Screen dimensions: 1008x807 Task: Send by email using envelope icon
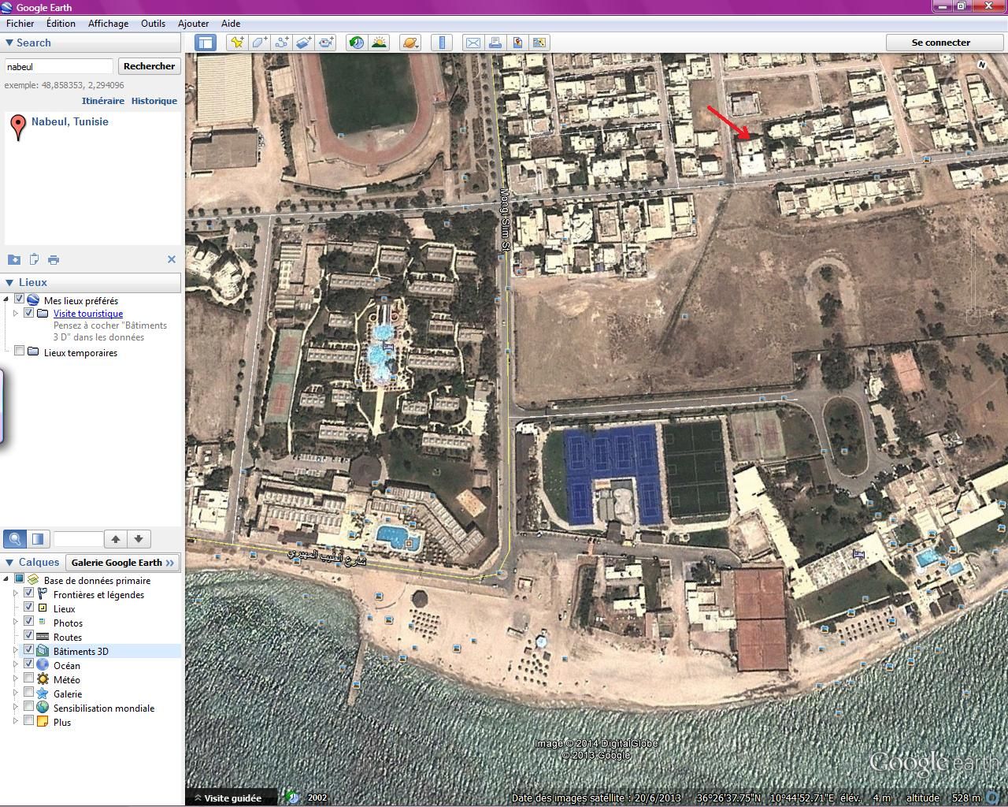(473, 43)
